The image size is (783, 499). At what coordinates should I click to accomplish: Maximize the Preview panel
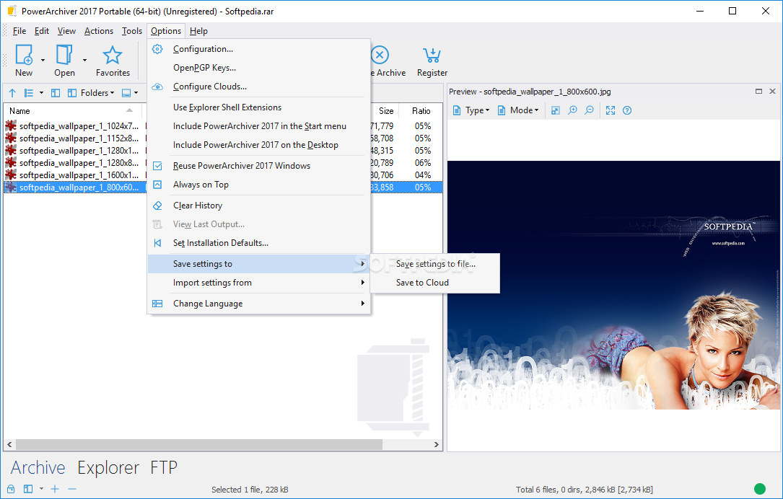tap(758, 92)
